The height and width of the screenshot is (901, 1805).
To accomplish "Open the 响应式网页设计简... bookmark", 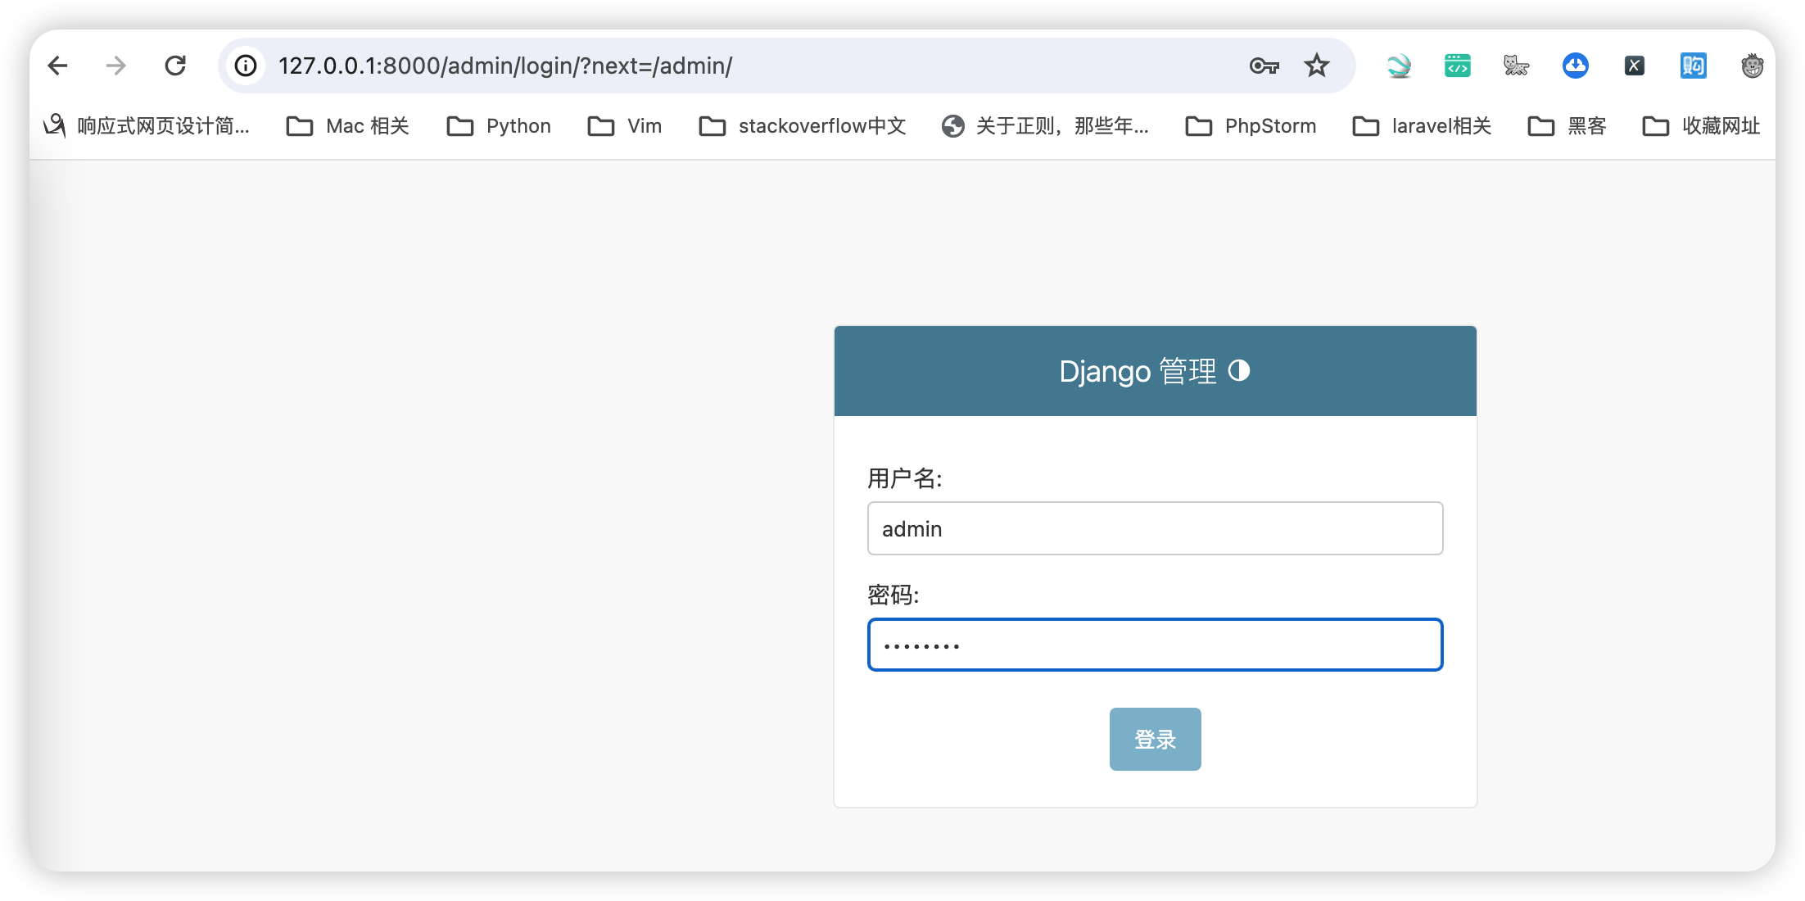I will [x=147, y=126].
